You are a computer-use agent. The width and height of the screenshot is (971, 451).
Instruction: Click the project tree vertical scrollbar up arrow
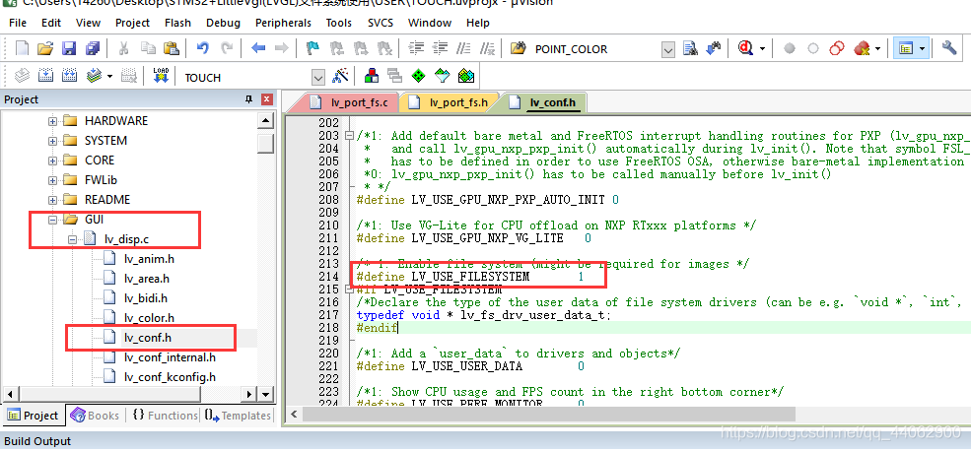coord(265,121)
